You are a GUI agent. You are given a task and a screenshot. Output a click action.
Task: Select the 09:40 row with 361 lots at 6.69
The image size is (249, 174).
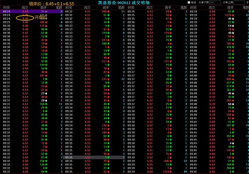(x=218, y=90)
